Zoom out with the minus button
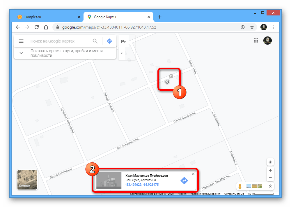Viewport: 291px width, 207px height. point(270,178)
